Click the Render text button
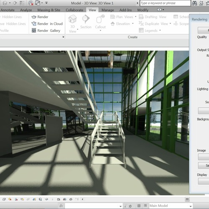Screen dimensions: 209x209 [43, 17]
